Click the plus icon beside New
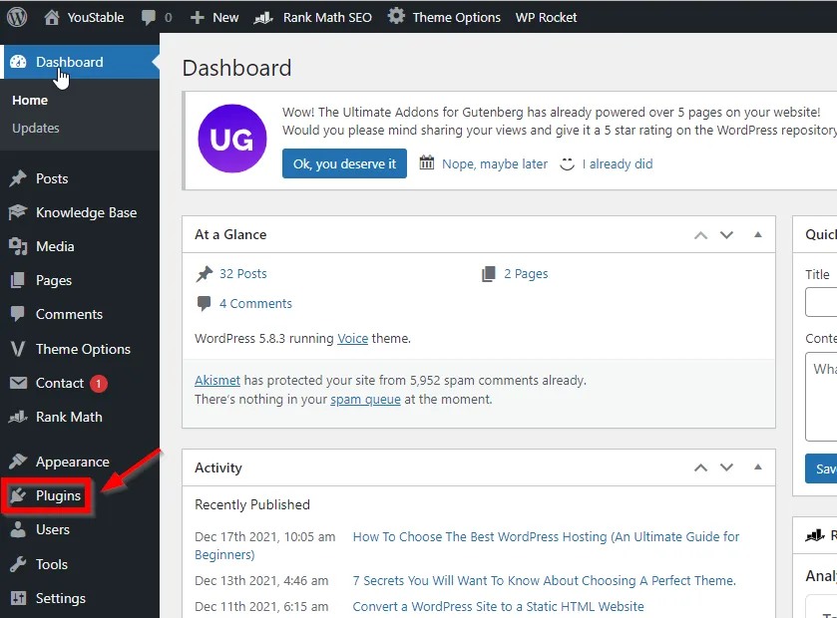This screenshot has height=618, width=837. click(198, 18)
